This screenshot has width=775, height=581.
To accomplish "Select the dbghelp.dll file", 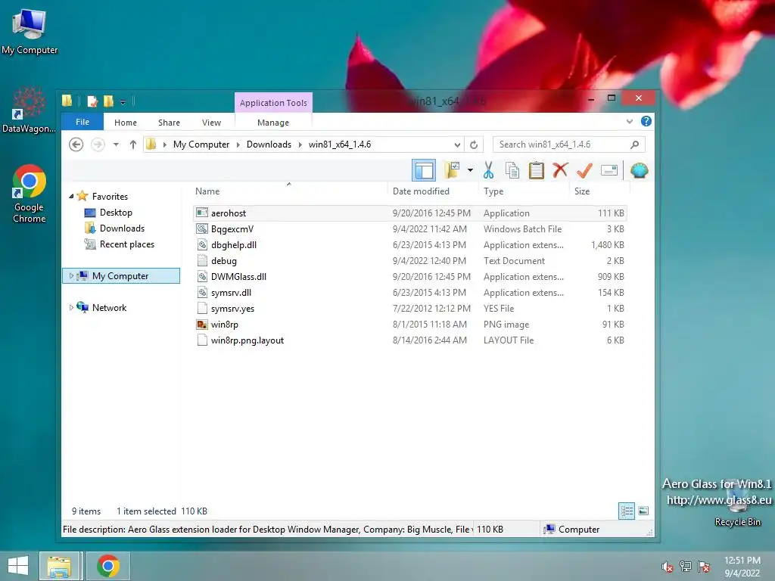I will tap(410, 244).
